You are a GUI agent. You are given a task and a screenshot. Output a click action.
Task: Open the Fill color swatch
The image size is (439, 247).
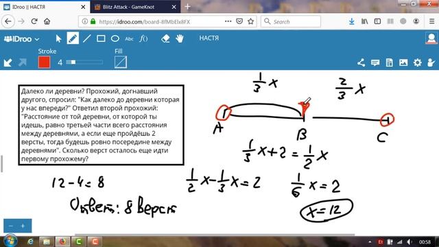121,62
